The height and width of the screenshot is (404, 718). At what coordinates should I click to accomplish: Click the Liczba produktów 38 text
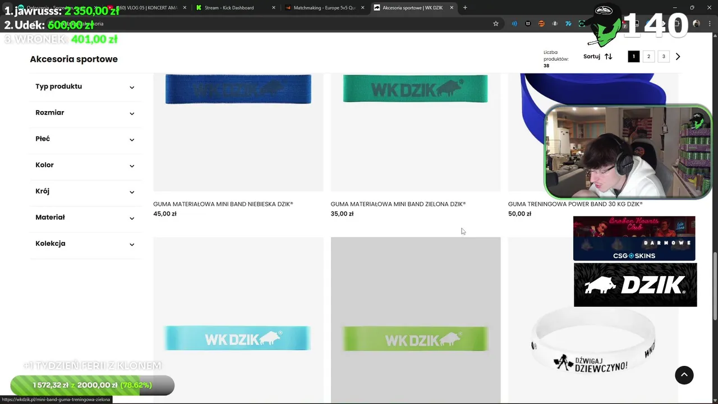click(x=556, y=59)
